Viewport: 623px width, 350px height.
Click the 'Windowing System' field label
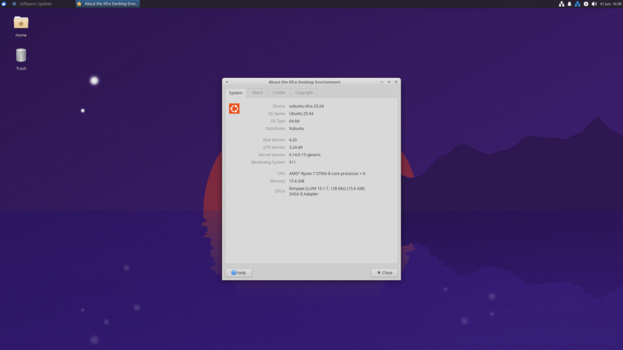(268, 162)
